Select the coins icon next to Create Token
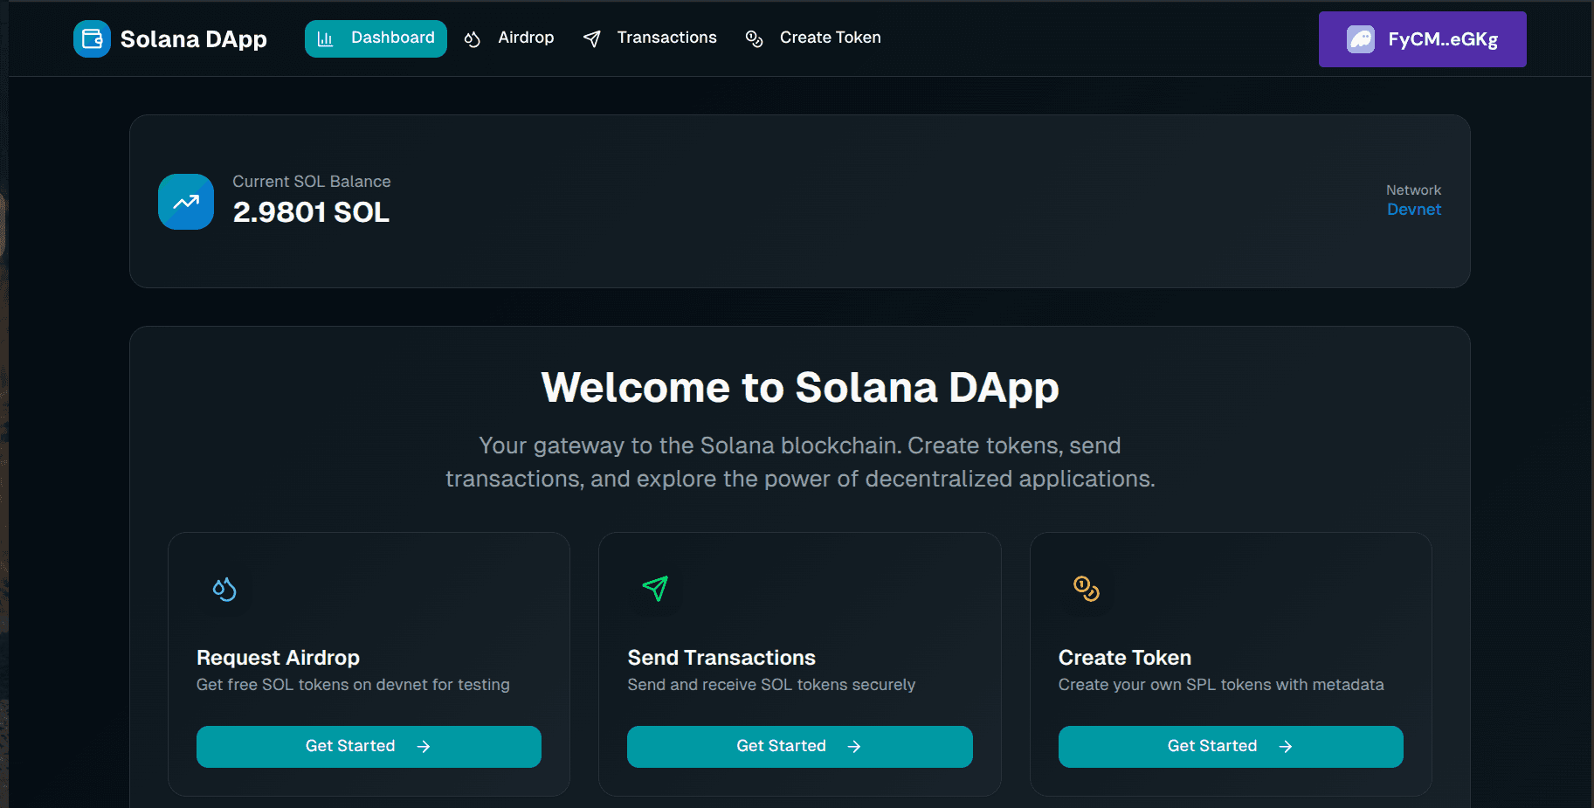 pos(753,38)
